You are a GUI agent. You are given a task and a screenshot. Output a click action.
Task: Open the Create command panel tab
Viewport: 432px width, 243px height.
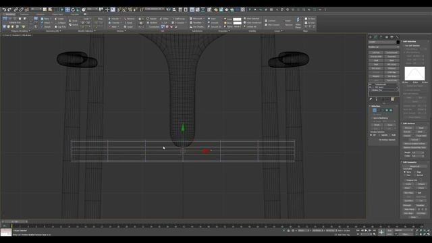click(371, 37)
